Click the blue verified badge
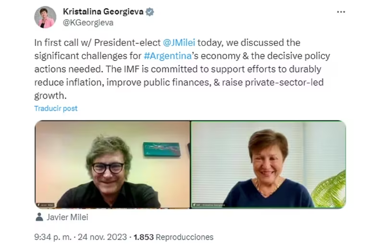The image size is (369, 246). (x=150, y=12)
